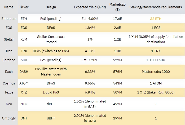Select the Design column header
Image resolution: width=185 pixels, height=125 pixels.
pos(51,7)
